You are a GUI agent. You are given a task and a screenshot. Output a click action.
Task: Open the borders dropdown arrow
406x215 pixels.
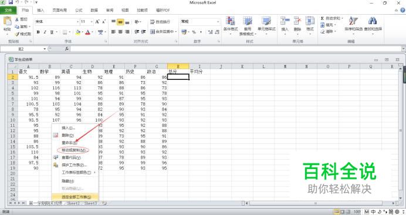coord(70,32)
